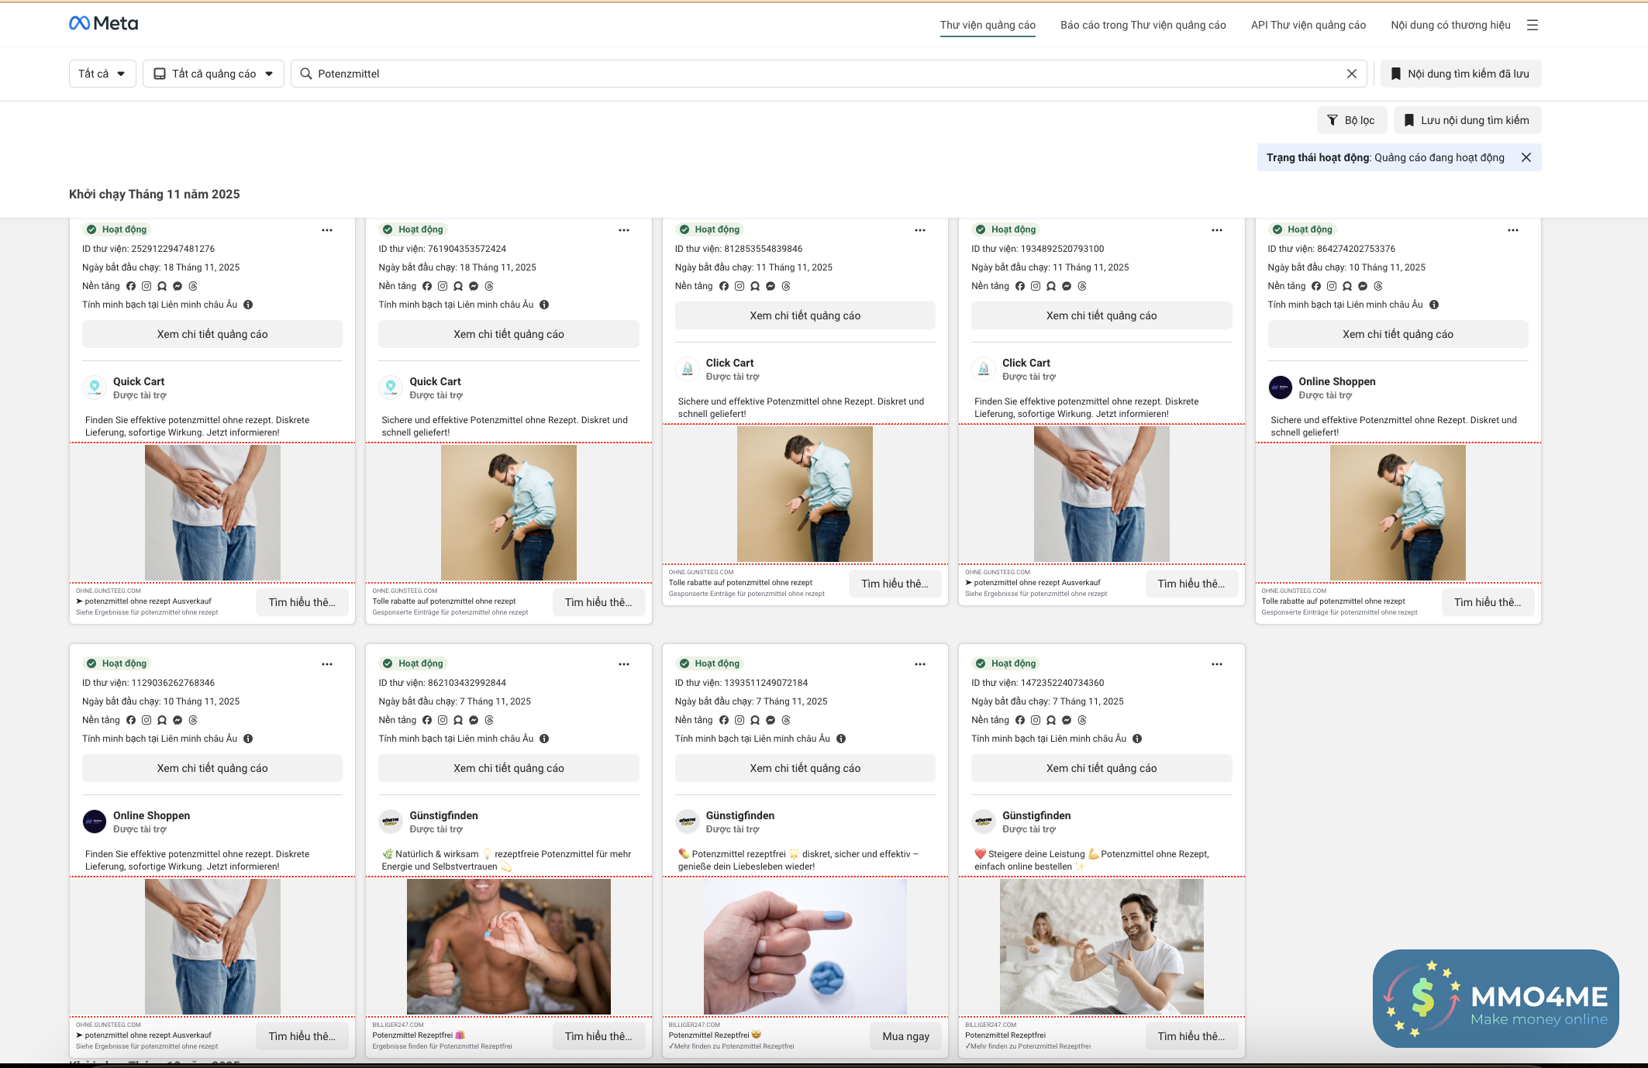Open three-dot menu on ad 1472352240734360
The height and width of the screenshot is (1068, 1648).
coord(1216,664)
